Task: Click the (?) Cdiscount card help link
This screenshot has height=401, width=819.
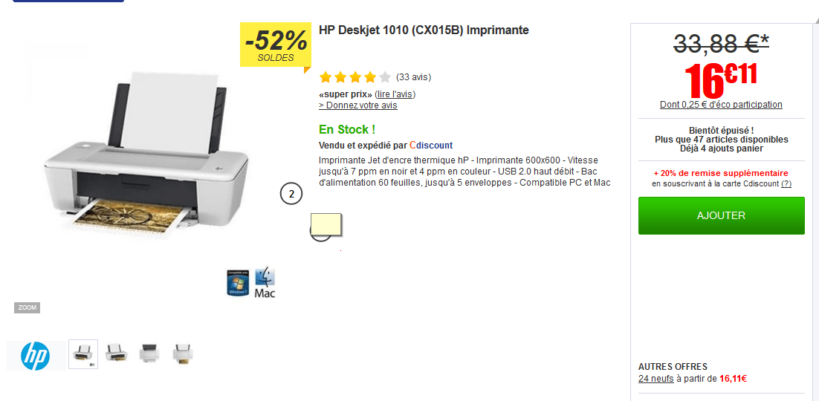Action: [x=786, y=183]
